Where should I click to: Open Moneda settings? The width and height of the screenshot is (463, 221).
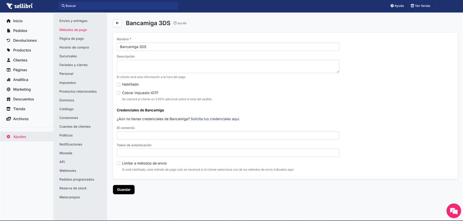66,153
